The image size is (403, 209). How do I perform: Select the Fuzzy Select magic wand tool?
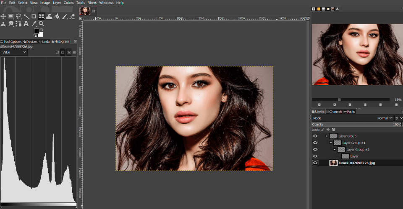pyautogui.click(x=26, y=16)
